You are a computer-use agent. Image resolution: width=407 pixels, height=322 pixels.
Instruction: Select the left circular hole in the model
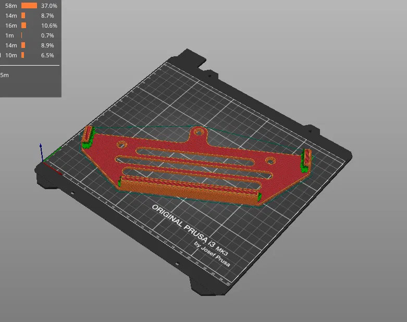[x=122, y=144]
